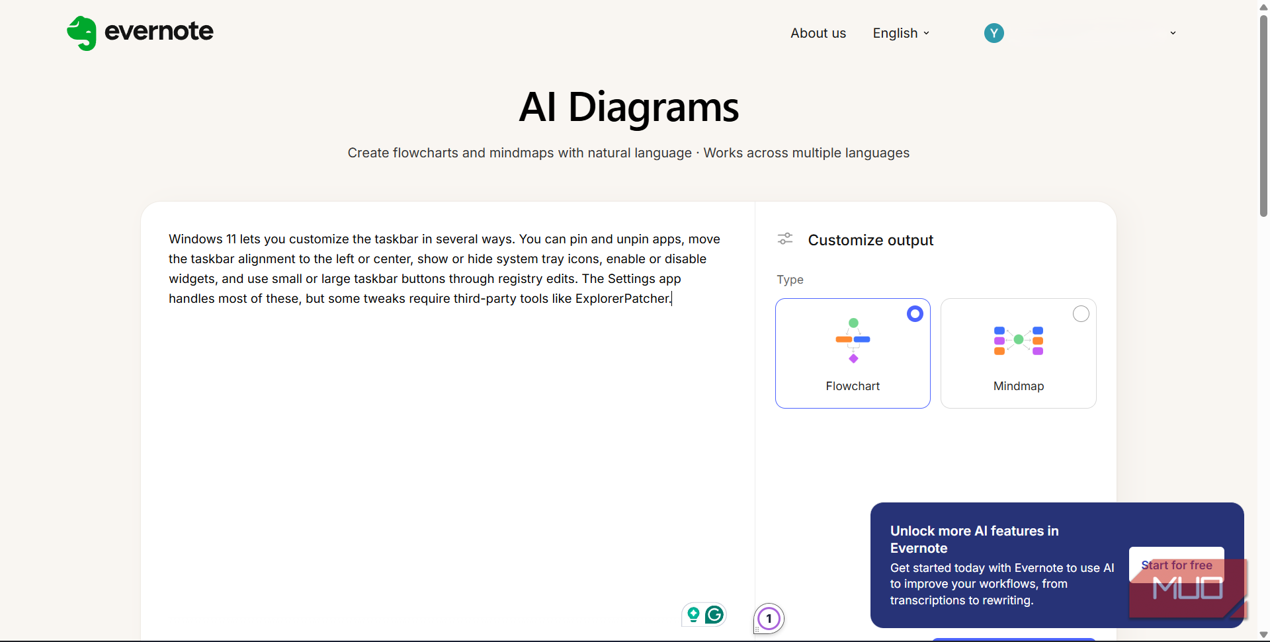
Task: Click the Grammarly icon in text area
Action: (x=714, y=615)
